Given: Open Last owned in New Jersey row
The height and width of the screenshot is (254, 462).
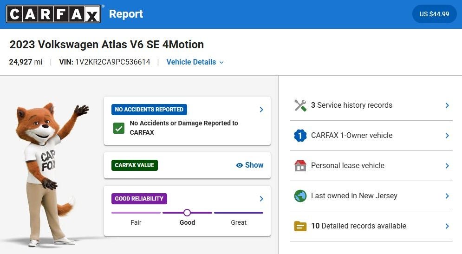Looking at the screenshot, I should [371, 196].
